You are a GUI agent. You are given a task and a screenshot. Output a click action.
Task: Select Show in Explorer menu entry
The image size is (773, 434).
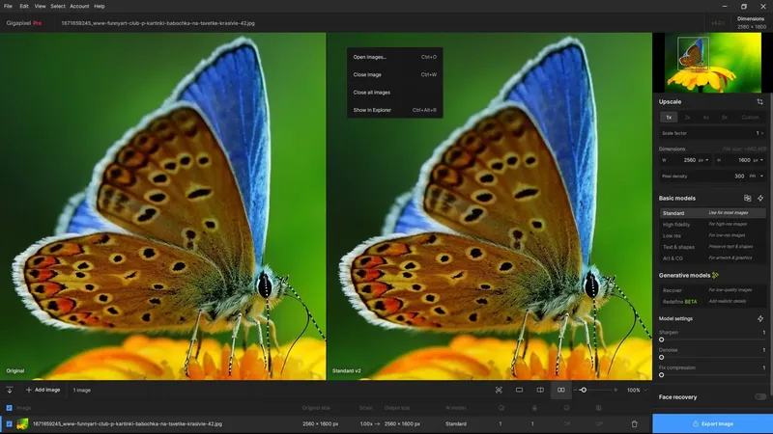(x=370, y=110)
